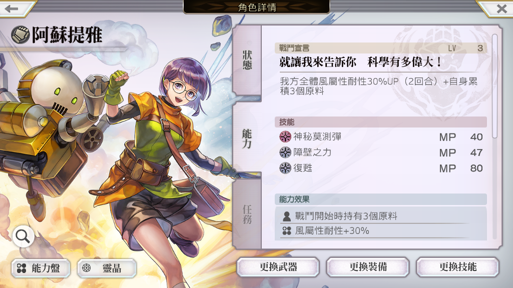
Task: Click the four-dot icon by 風屬性耐性+30%
Action: [287, 231]
